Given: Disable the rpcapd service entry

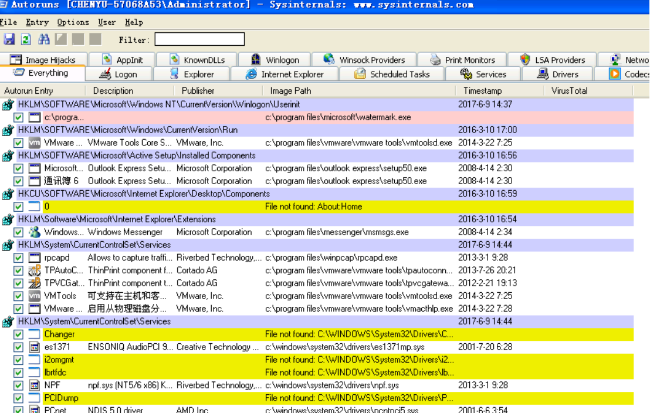Looking at the screenshot, I should point(18,258).
